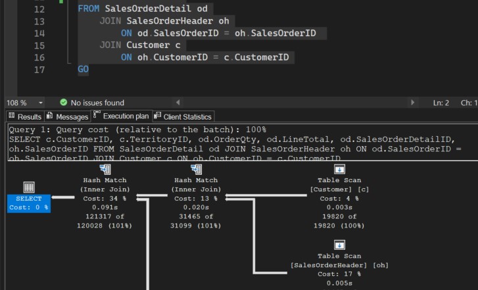This screenshot has height=290, width=478.
Task: Click the SELECT result node icon
Action: click(x=28, y=188)
